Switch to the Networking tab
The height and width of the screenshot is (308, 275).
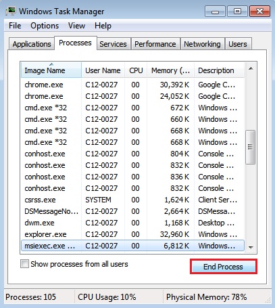coord(202,44)
